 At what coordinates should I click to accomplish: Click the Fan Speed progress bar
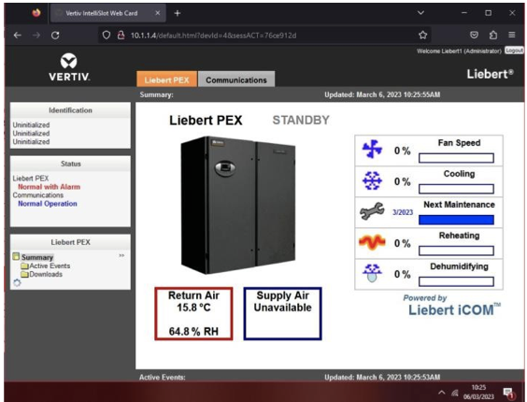(456, 158)
